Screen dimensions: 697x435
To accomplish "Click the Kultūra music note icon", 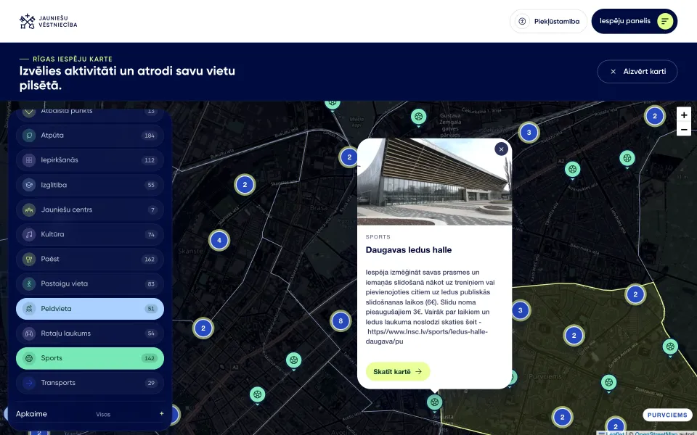I will click(29, 234).
